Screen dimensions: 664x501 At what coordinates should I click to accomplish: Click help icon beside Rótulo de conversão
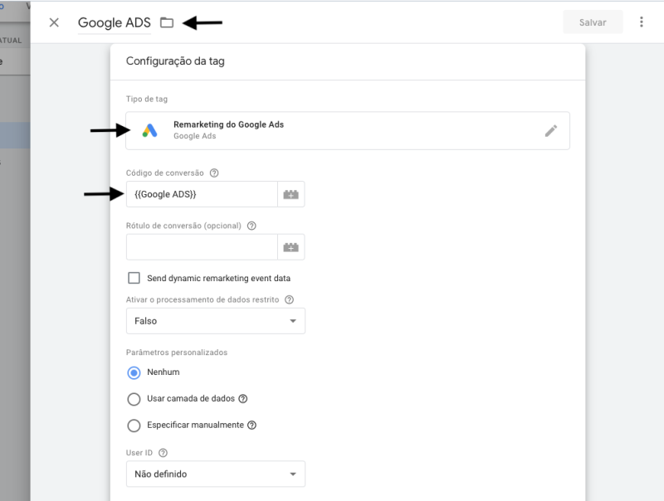coord(251,226)
